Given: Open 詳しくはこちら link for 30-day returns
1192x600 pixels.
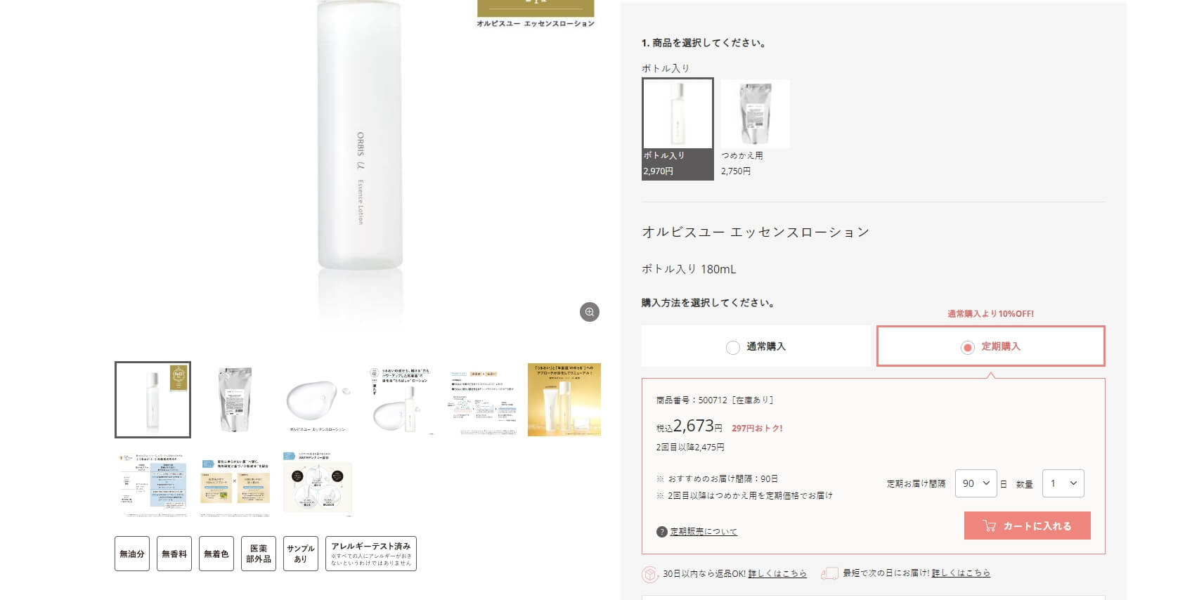Looking at the screenshot, I should [777, 574].
